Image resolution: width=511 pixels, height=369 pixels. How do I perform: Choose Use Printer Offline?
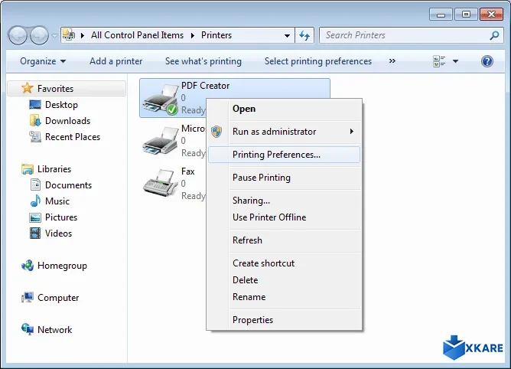[284, 217]
